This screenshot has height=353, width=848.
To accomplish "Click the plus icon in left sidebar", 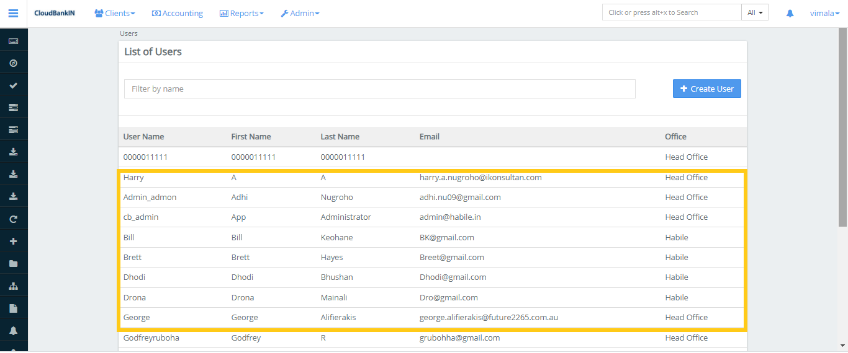I will [13, 242].
